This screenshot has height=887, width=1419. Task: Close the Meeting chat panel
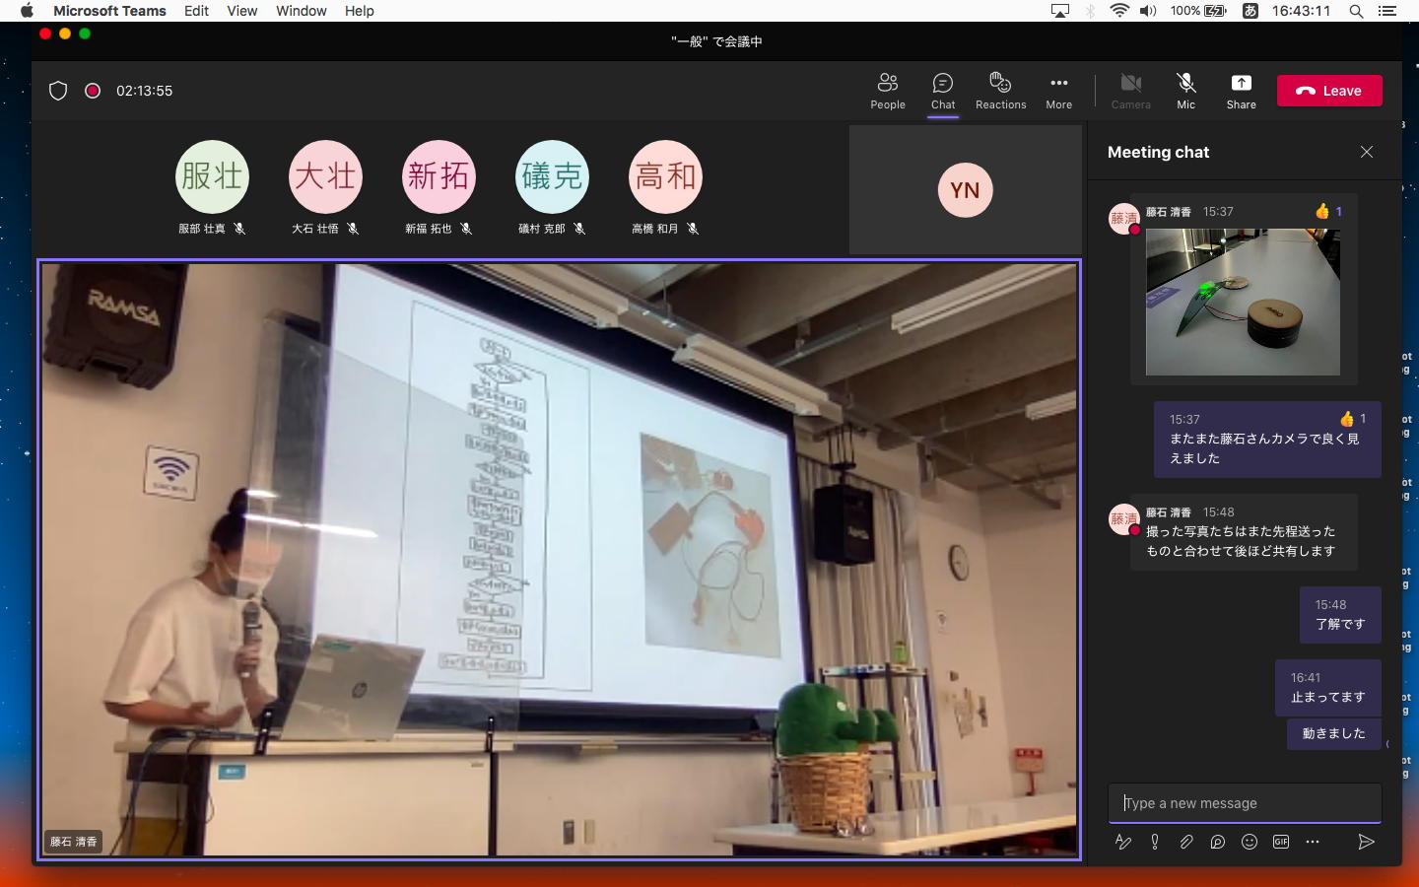coord(1367,152)
